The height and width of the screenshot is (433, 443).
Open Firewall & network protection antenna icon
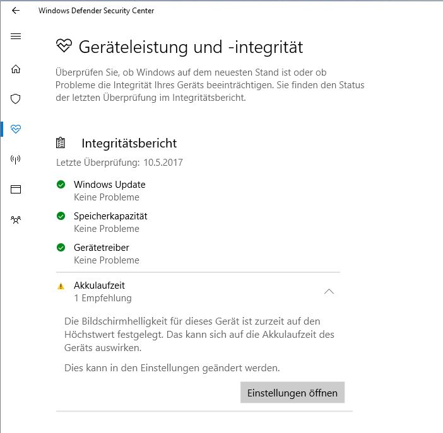(16, 159)
